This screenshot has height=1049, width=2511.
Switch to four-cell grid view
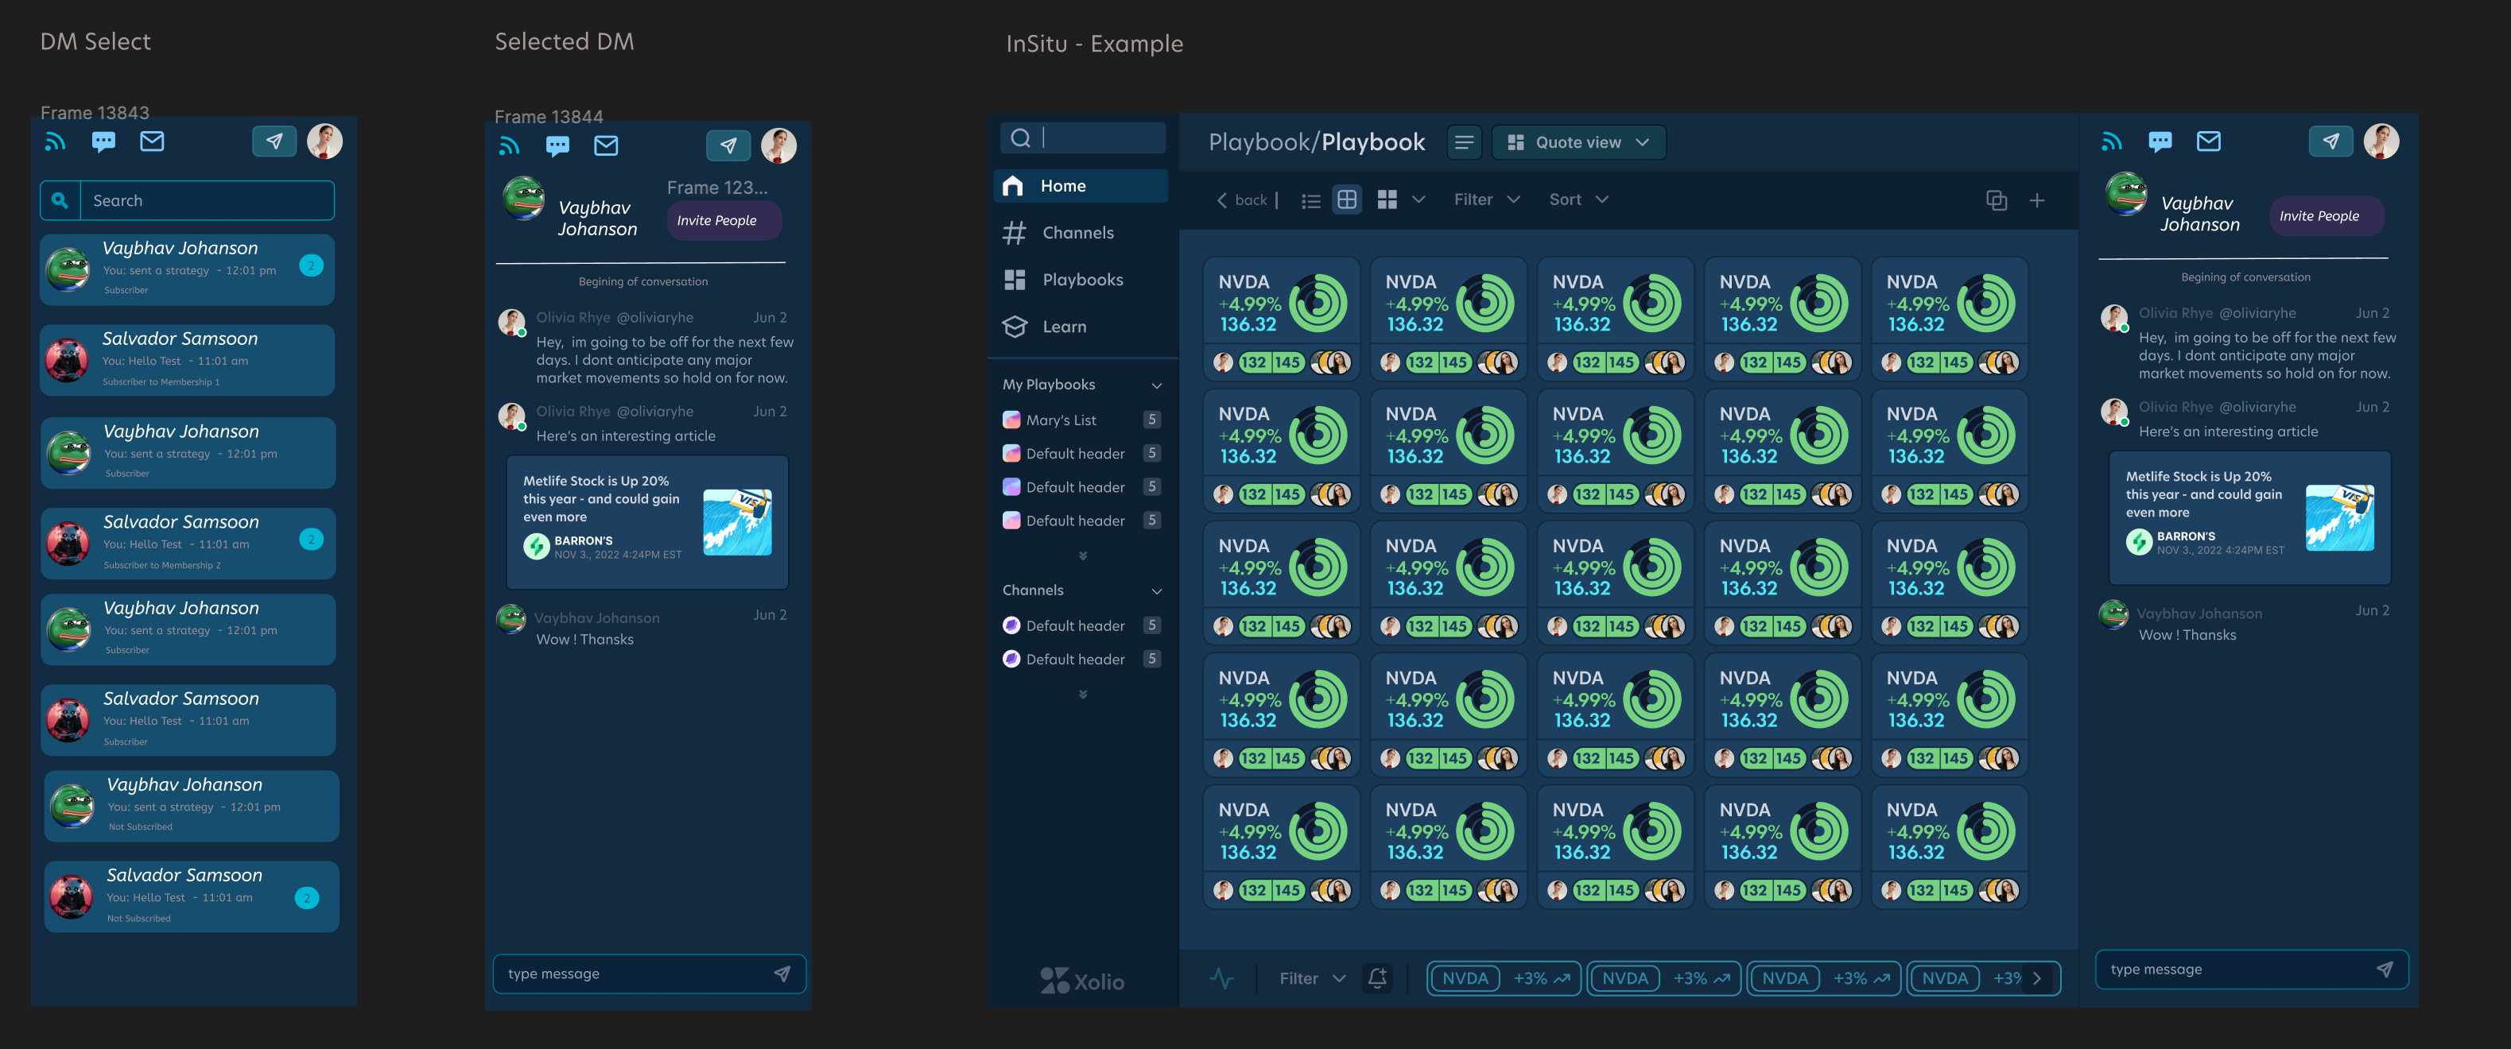tap(1346, 199)
